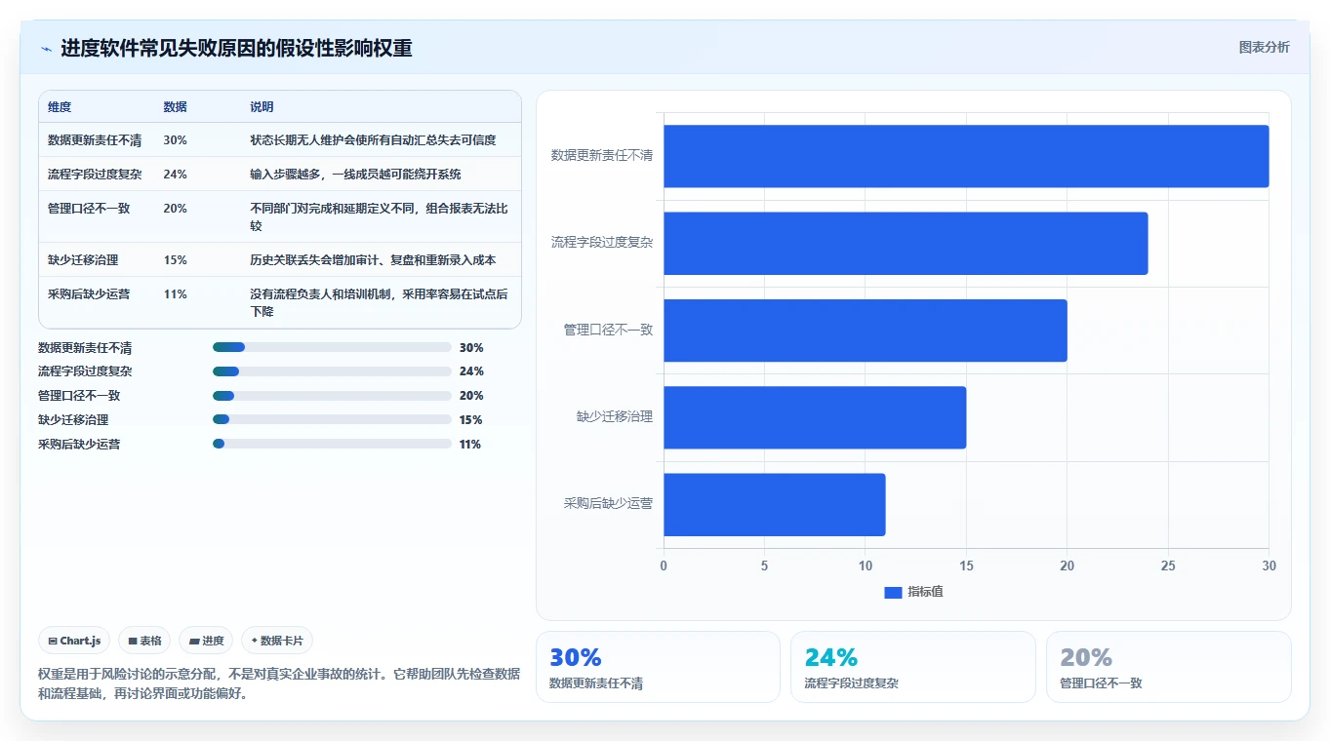The image size is (1330, 741).
Task: Click the description 状态长期无人维护会使所有自动汇总失去可信度
Action: 373,140
